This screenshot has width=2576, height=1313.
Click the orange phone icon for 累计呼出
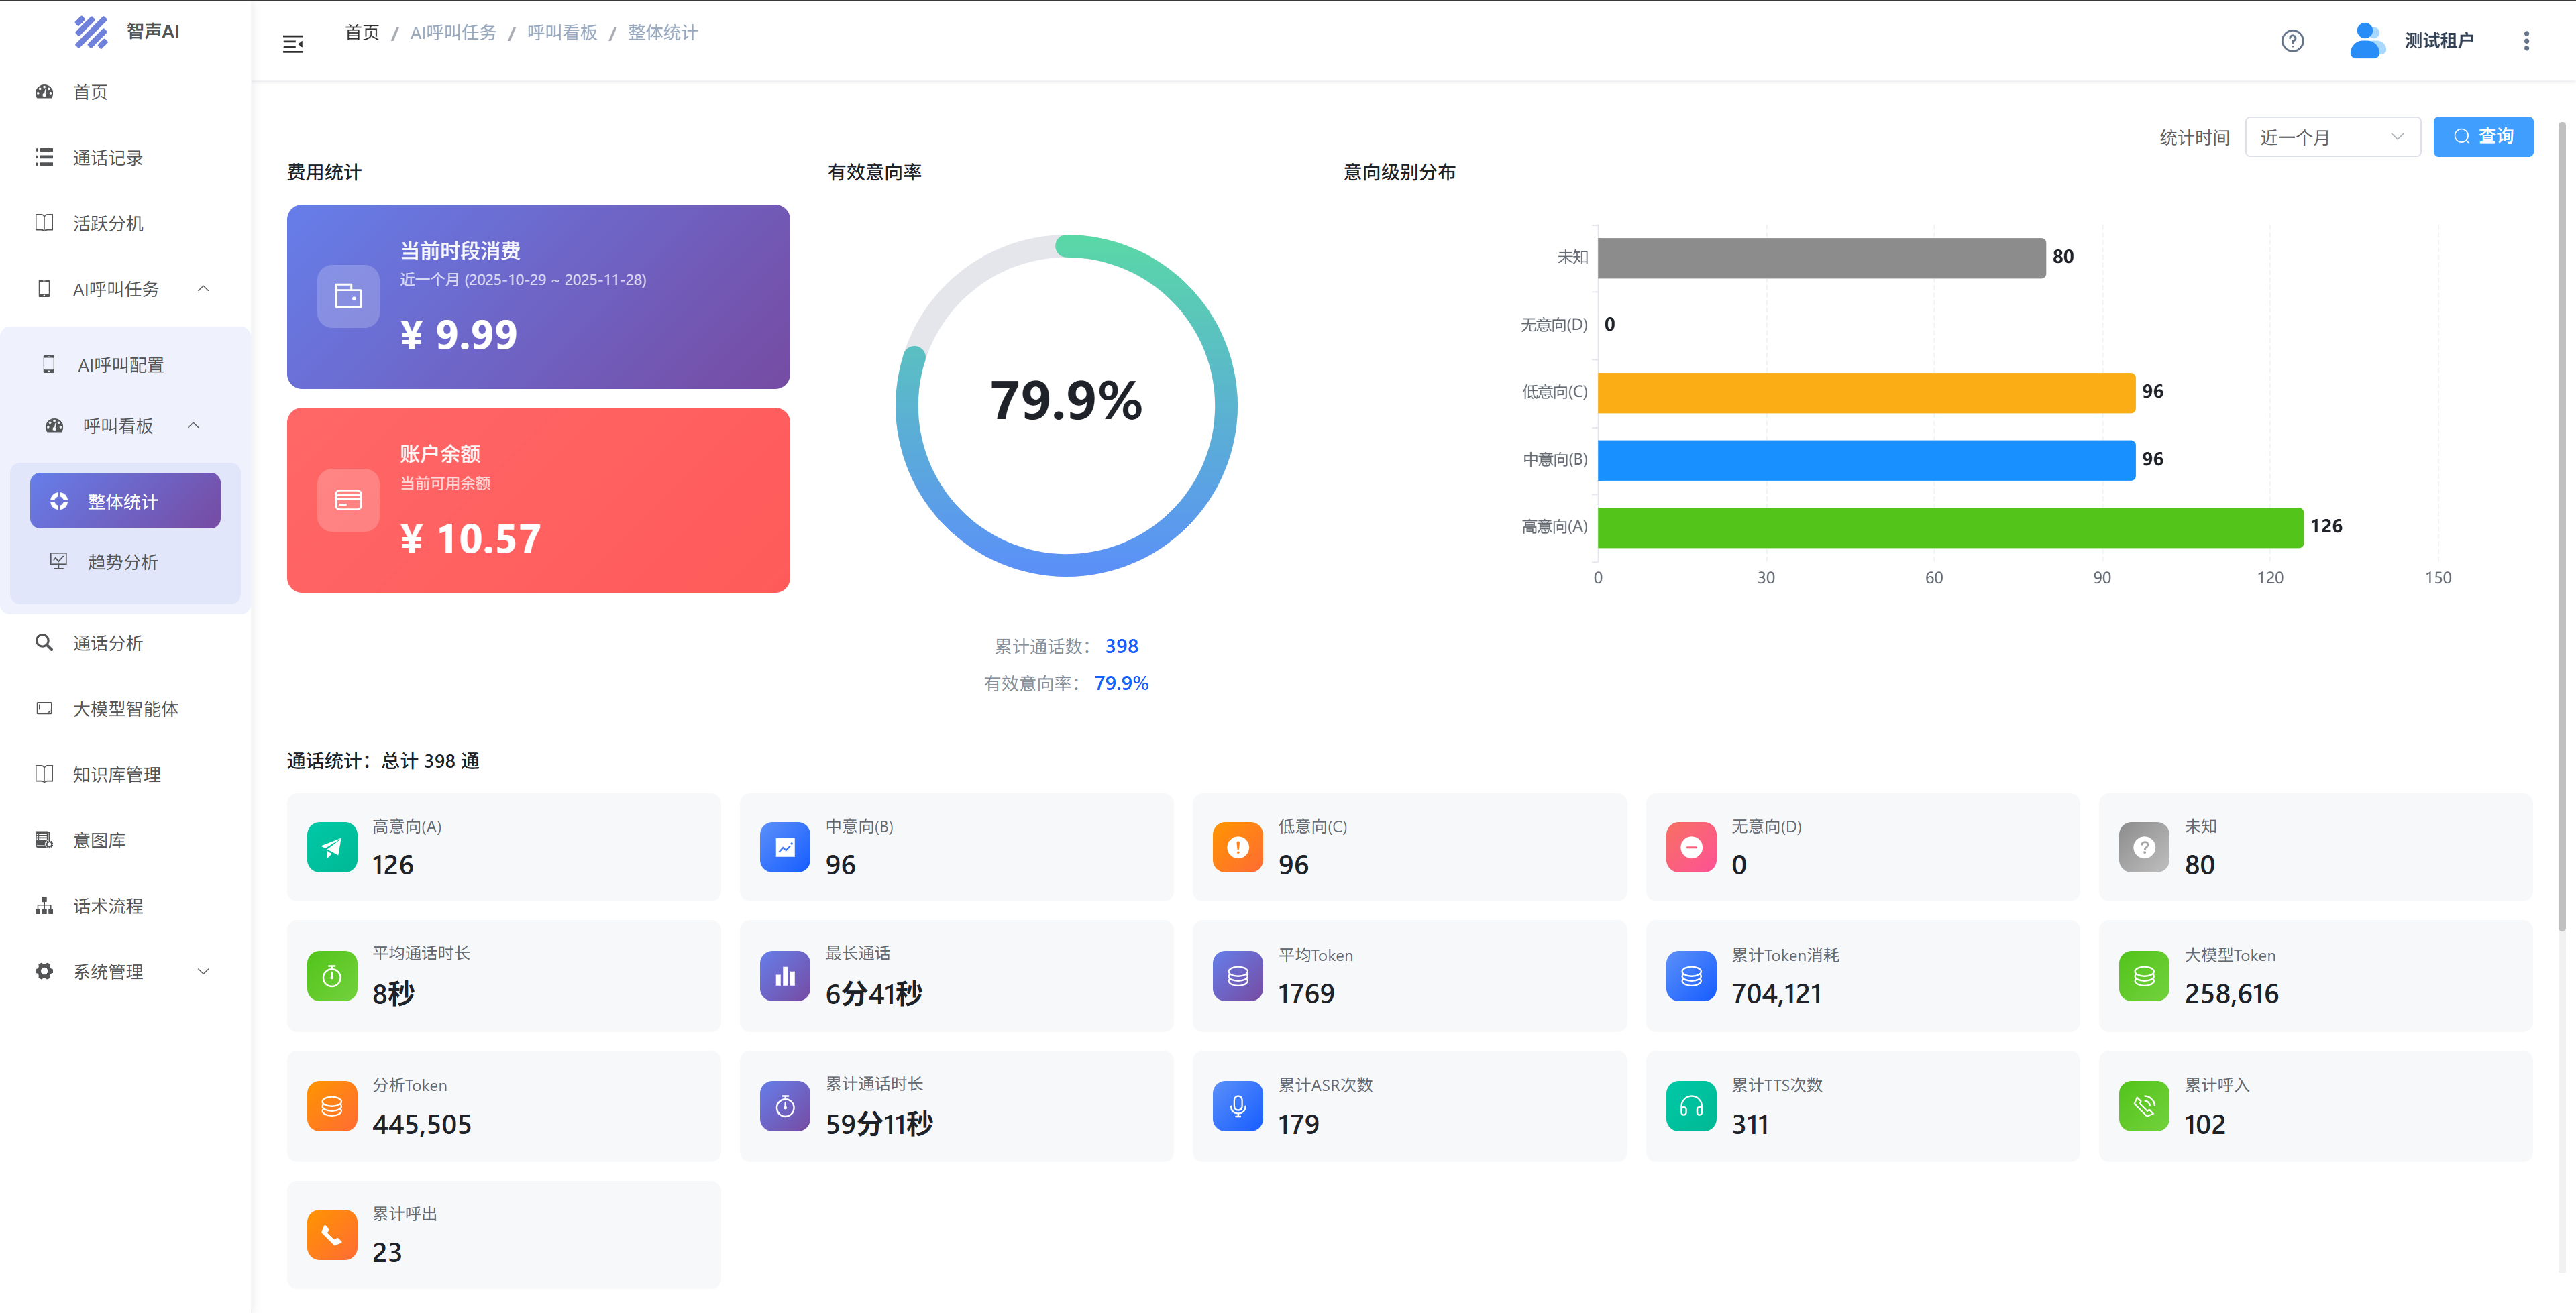click(x=332, y=1235)
